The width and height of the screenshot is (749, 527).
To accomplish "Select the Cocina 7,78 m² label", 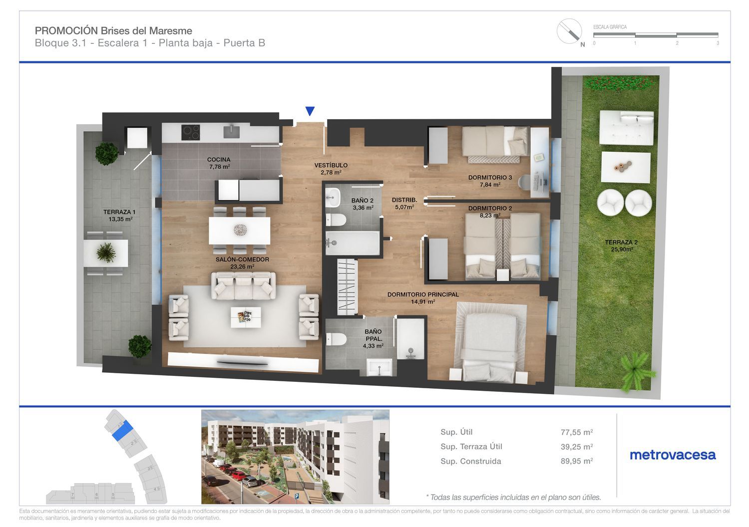I will 219,163.
